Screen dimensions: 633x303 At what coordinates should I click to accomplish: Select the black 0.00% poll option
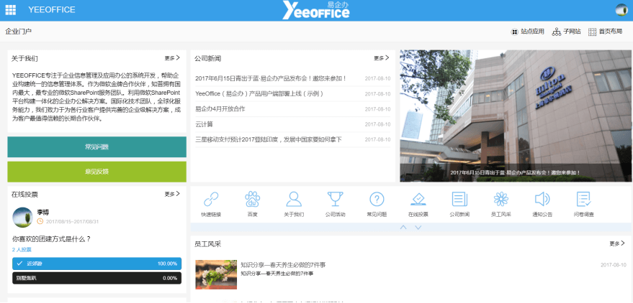click(97, 278)
